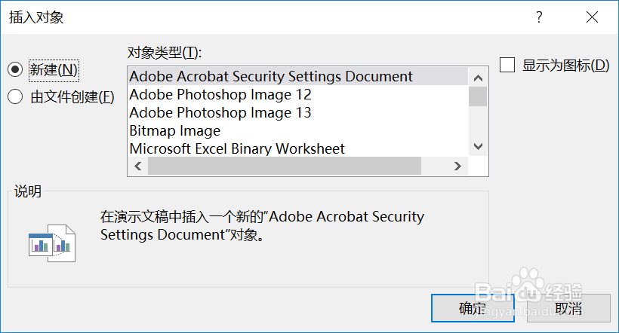Click the list's scroll down arrow
619x333 pixels.
(478, 147)
